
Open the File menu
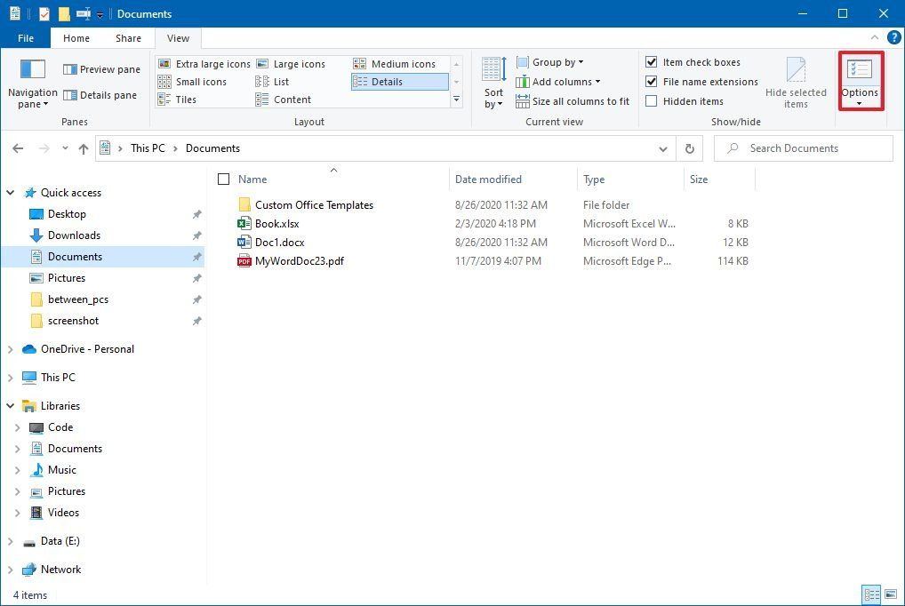pos(26,38)
